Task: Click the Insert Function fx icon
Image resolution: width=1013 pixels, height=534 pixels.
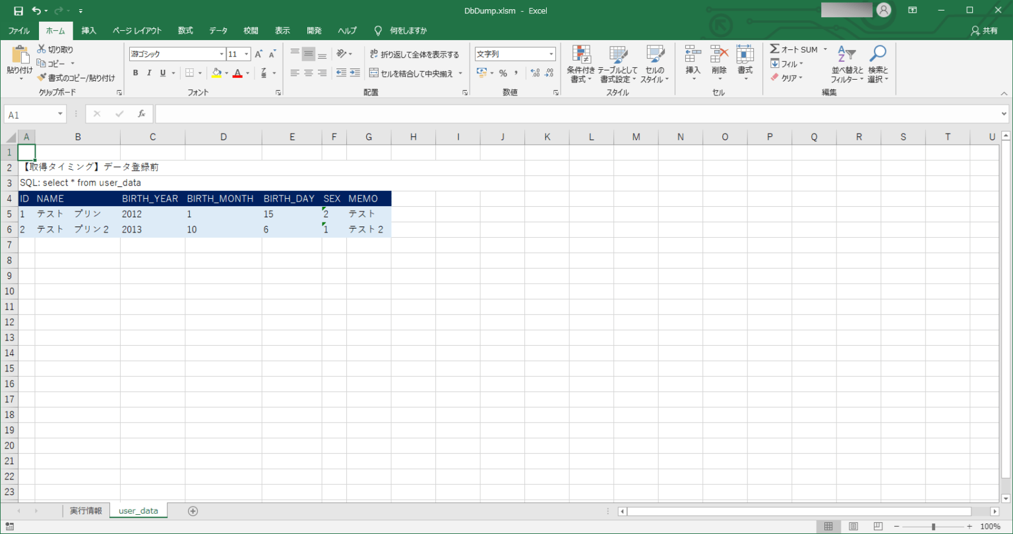Action: pos(141,114)
